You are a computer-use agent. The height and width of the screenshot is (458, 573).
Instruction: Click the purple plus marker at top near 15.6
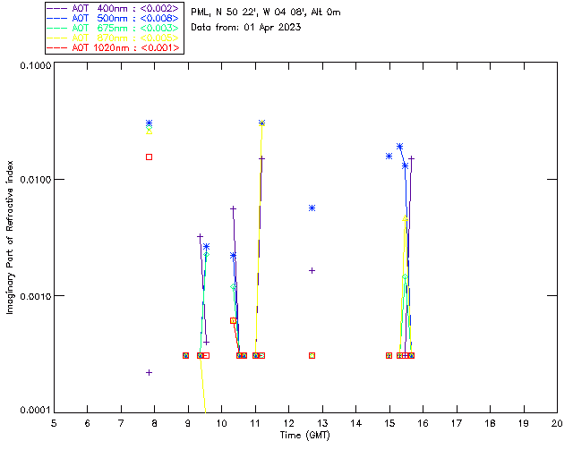[x=411, y=158]
